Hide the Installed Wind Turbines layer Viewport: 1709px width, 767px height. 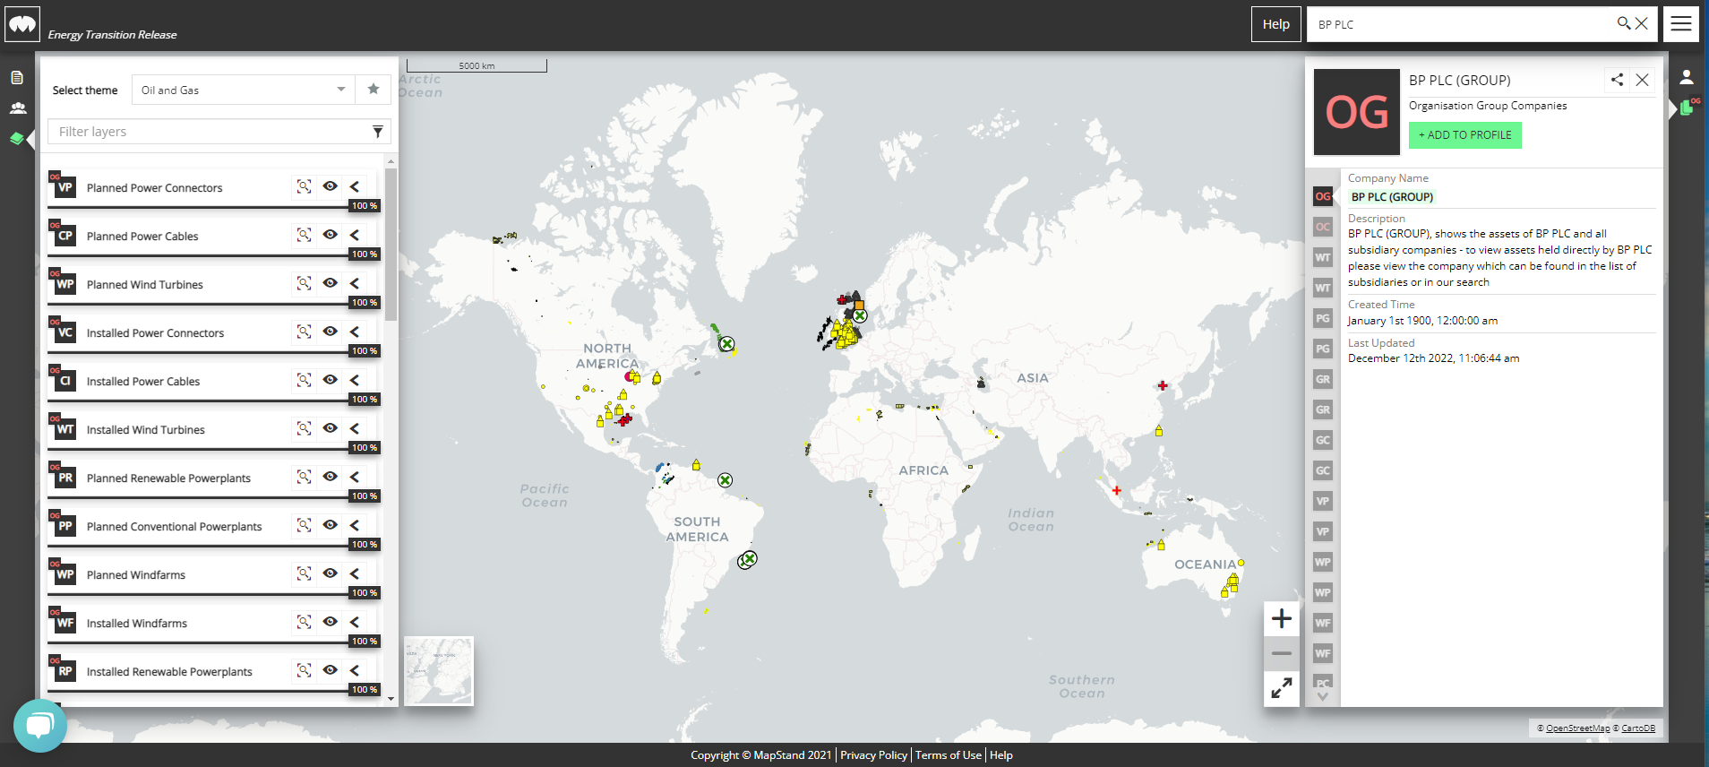pos(331,428)
